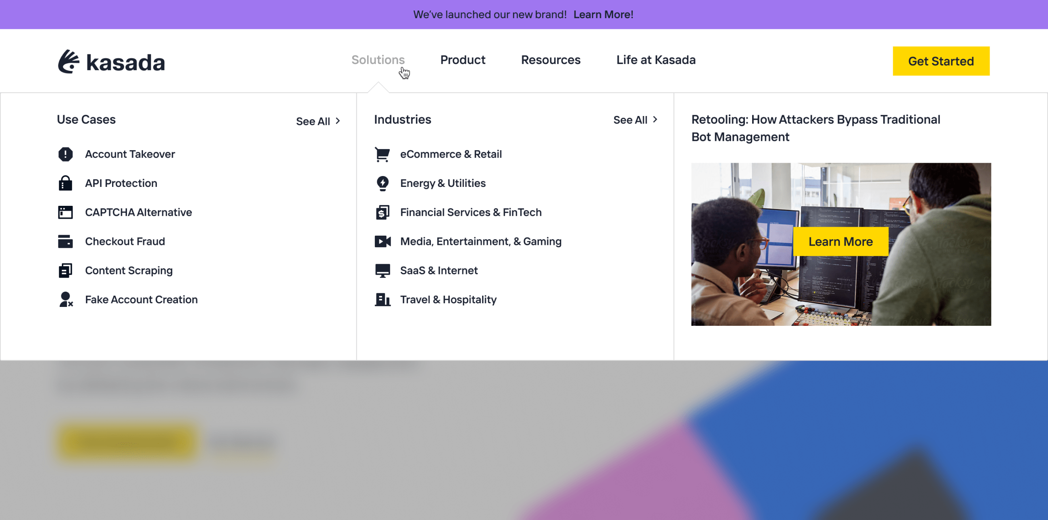Expand See All under Use Cases

pyautogui.click(x=318, y=121)
